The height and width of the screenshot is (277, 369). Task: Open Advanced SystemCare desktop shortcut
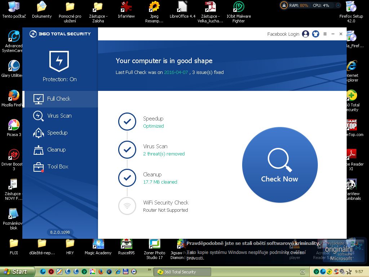(x=13, y=41)
